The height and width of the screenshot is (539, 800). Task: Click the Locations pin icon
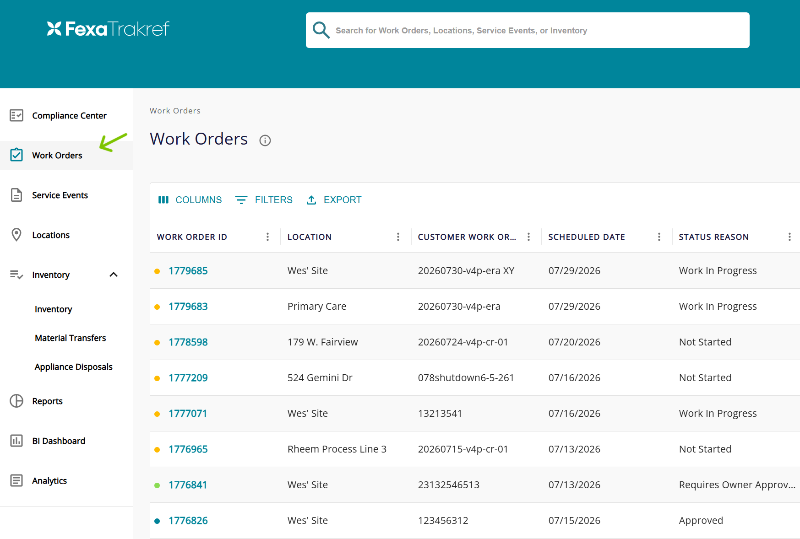[x=16, y=235]
